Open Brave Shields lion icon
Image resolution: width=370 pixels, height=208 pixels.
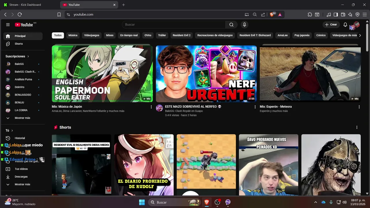pos(272,14)
